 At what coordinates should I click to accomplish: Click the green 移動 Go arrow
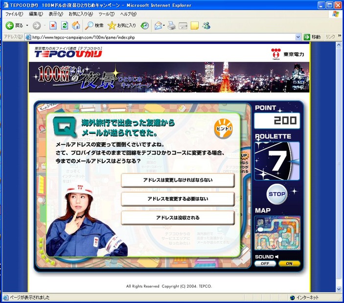307,37
